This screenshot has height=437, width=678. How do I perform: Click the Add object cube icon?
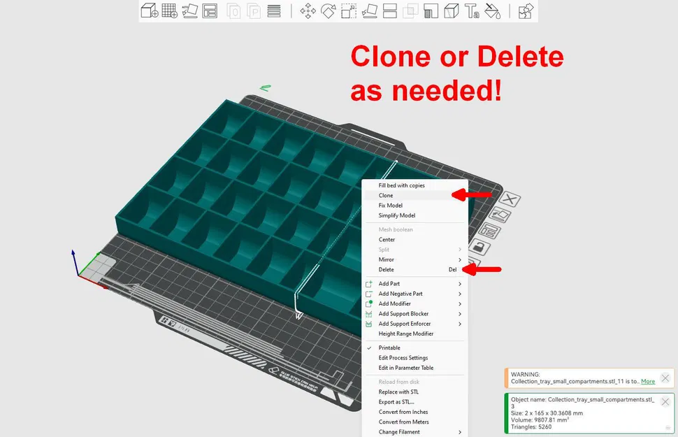tap(150, 10)
